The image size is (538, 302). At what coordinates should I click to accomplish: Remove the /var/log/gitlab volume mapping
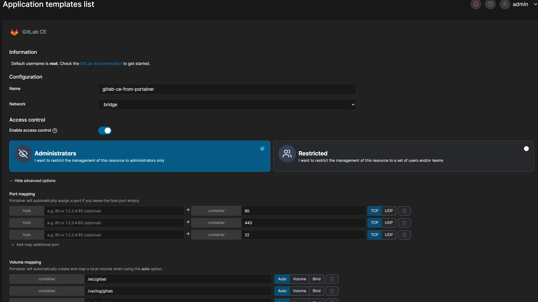332,291
